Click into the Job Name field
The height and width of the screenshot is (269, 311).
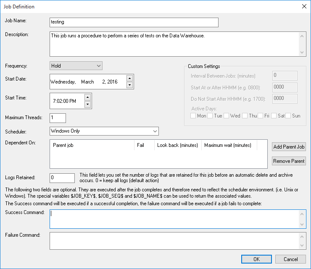(134, 22)
